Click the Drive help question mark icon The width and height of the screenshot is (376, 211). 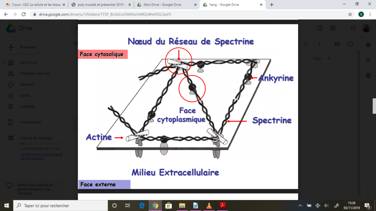coord(320,28)
